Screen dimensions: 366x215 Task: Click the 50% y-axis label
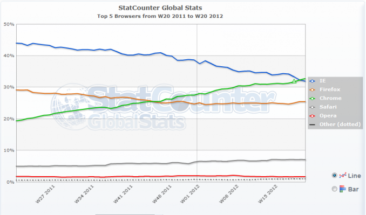pyautogui.click(x=9, y=24)
